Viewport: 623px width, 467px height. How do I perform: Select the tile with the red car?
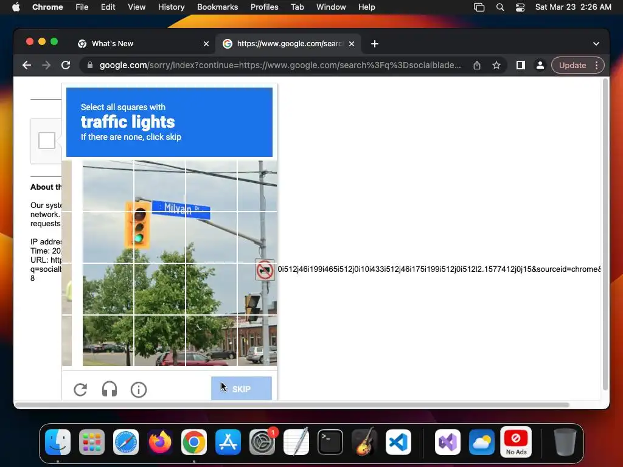tap(211, 341)
